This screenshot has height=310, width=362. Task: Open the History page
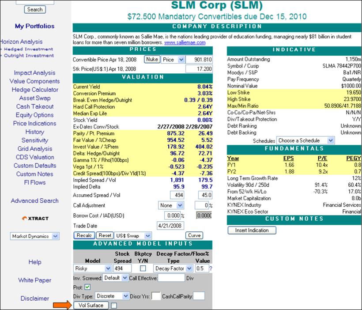35,132
